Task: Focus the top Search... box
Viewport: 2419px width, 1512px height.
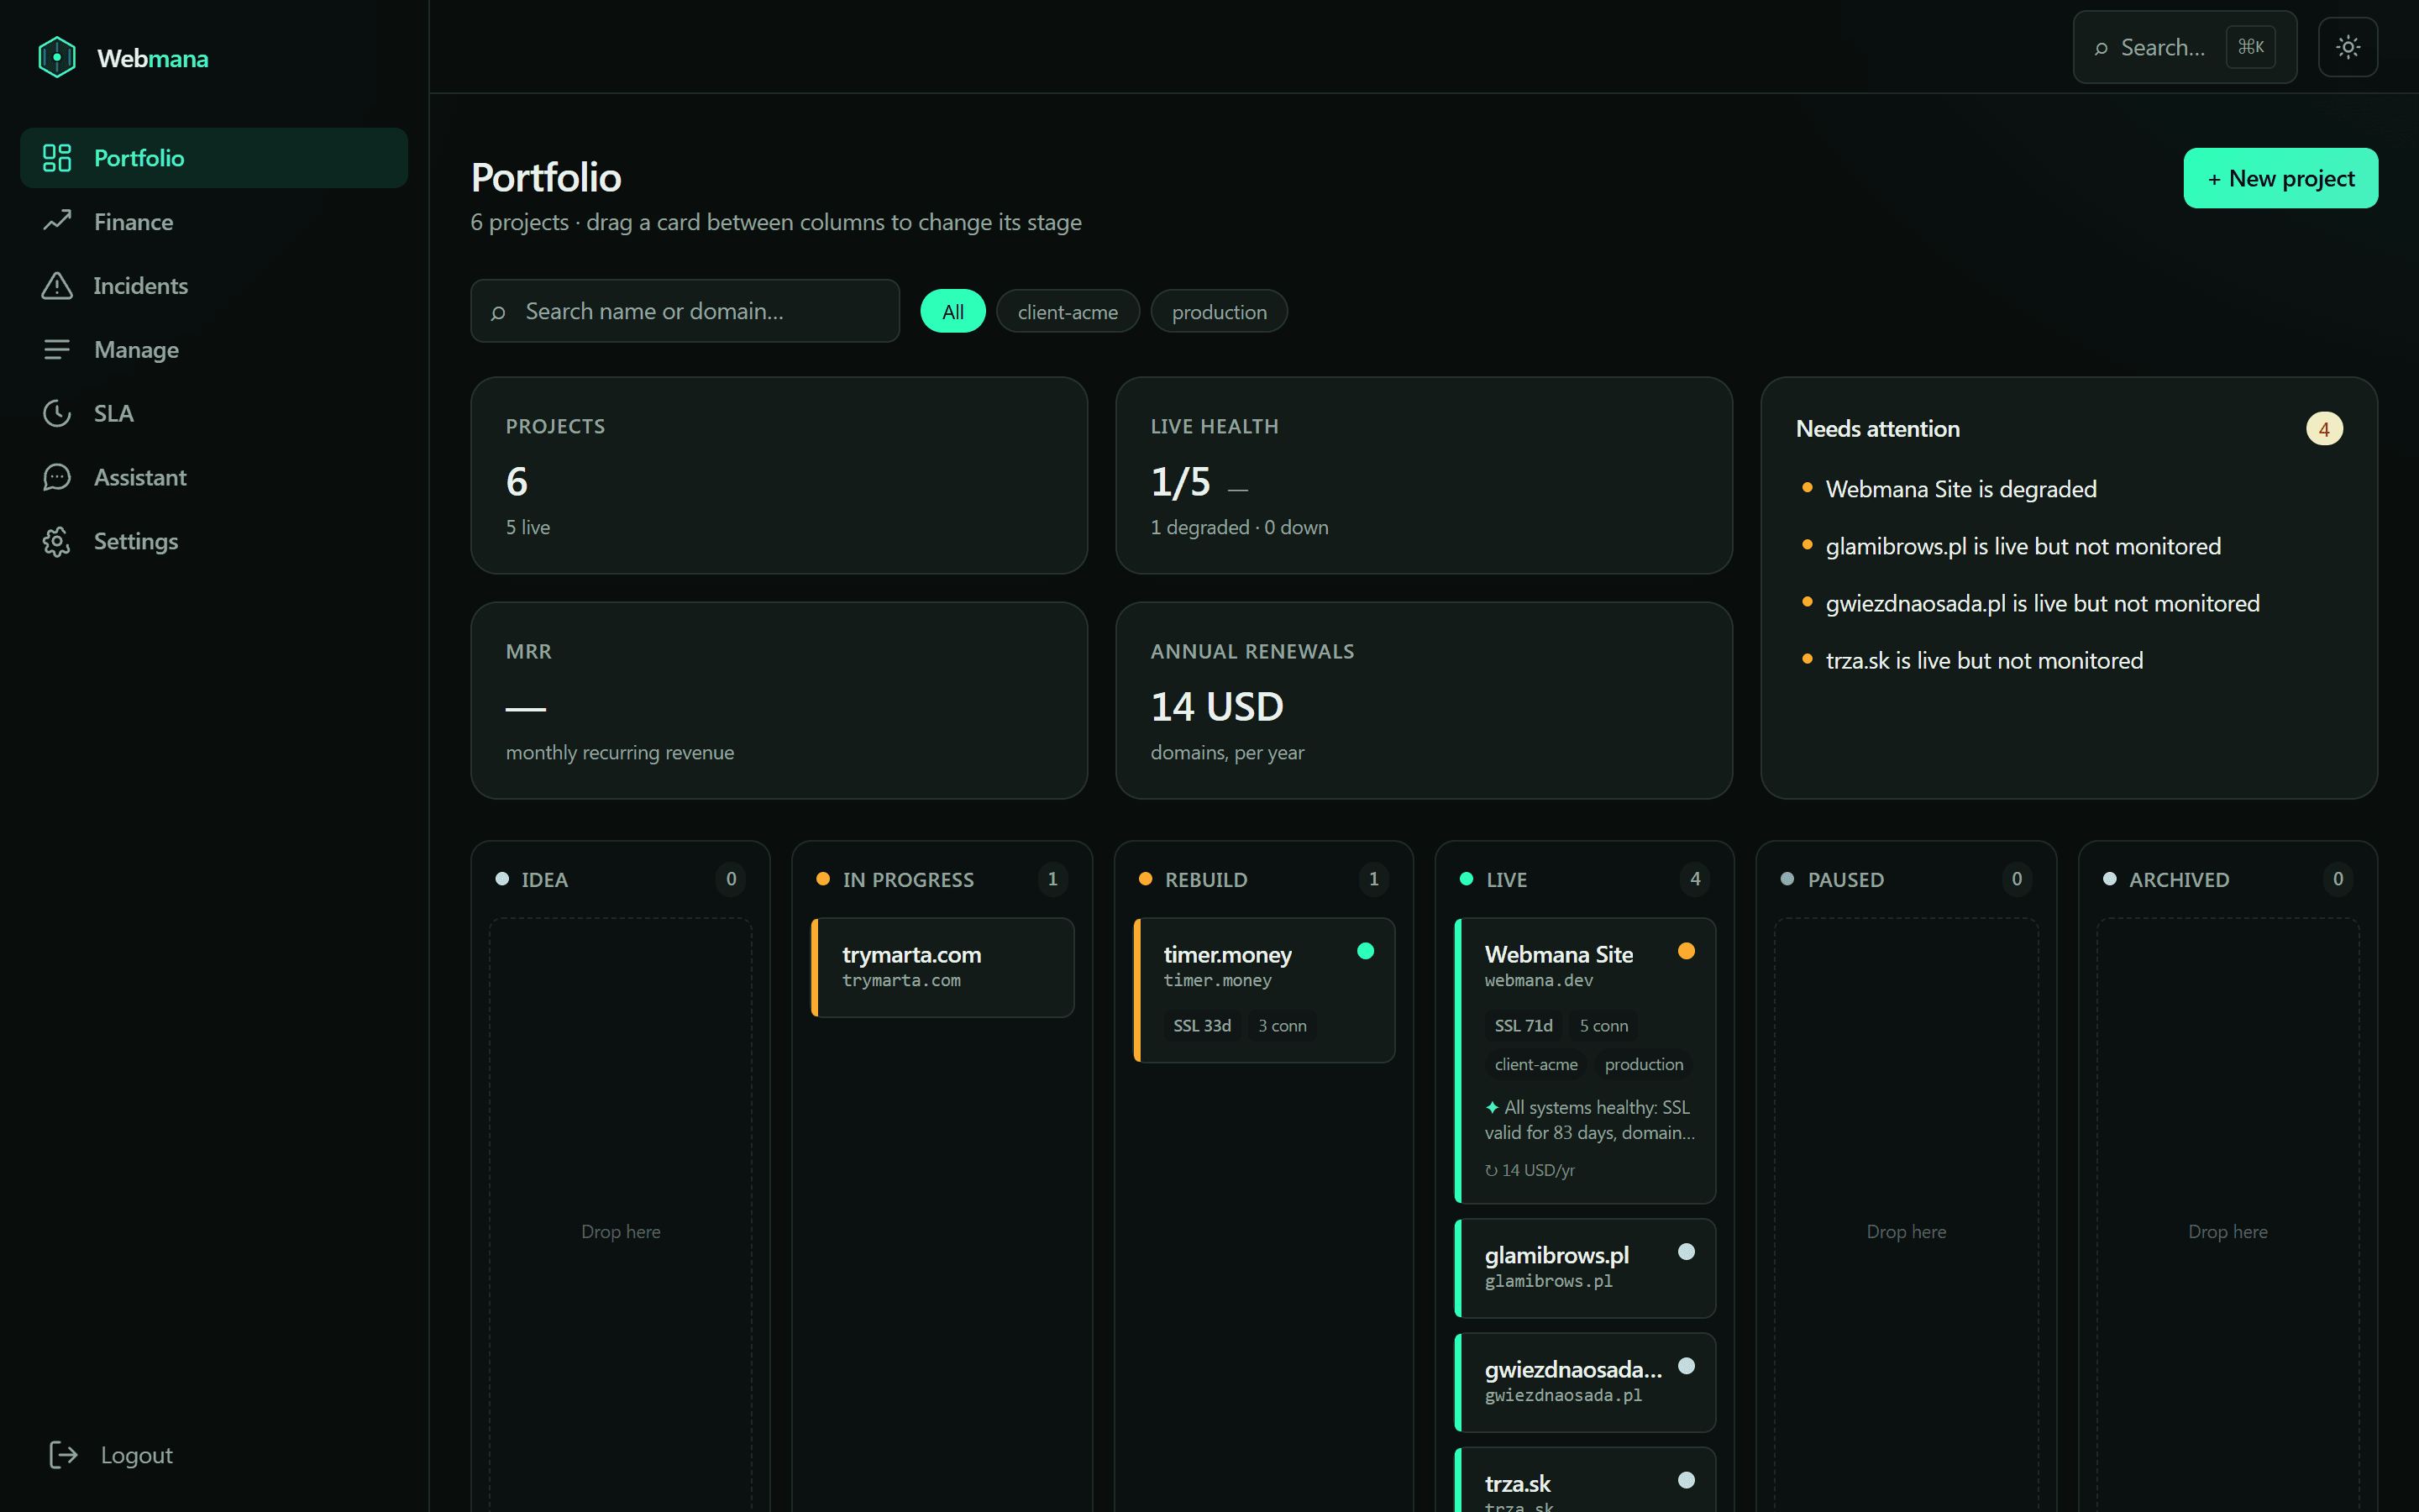Action: [2184, 47]
